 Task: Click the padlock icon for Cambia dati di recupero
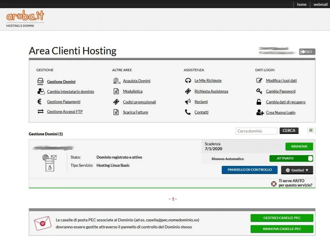click(259, 102)
